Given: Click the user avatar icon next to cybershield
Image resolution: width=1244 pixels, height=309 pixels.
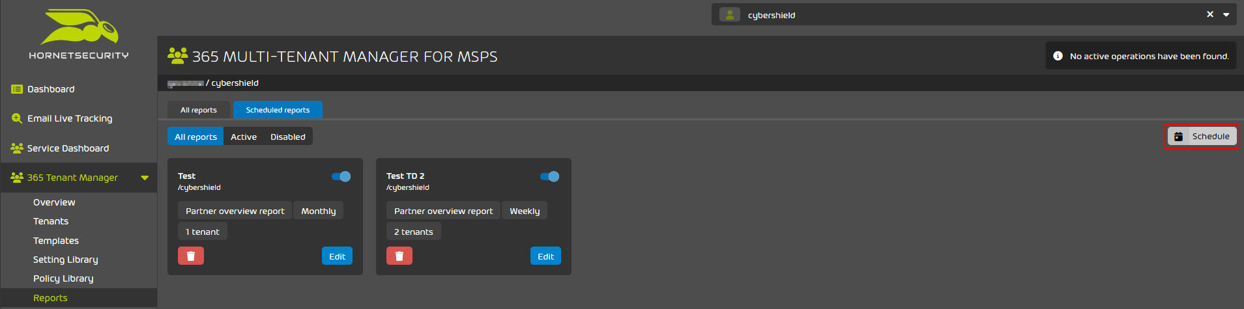Looking at the screenshot, I should [729, 14].
